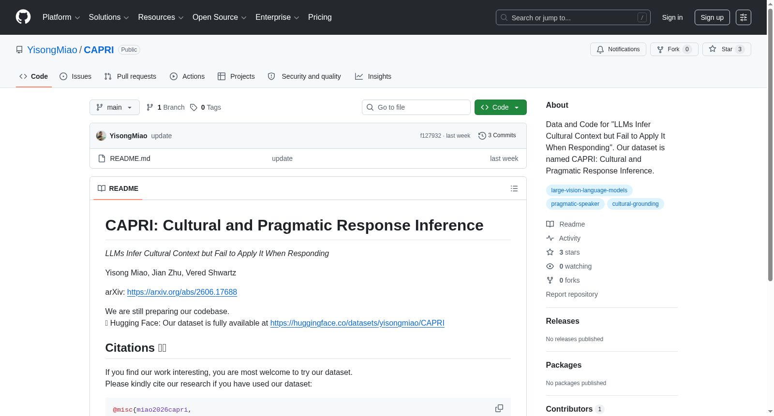This screenshot has height=416, width=774.
Task: Click the cultural-grounding topic tag
Action: (636, 204)
